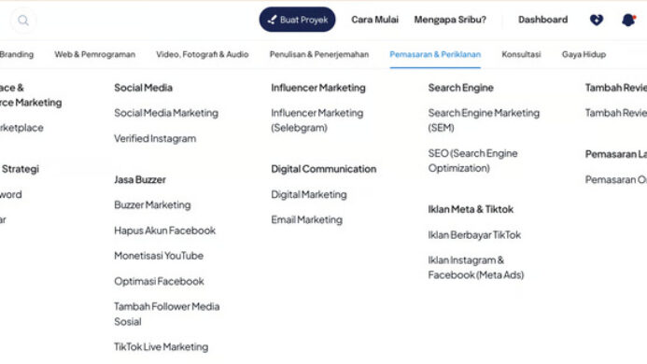Open Penulisan & Penerjemahan category tab
This screenshot has width=647, height=364.
(x=319, y=54)
